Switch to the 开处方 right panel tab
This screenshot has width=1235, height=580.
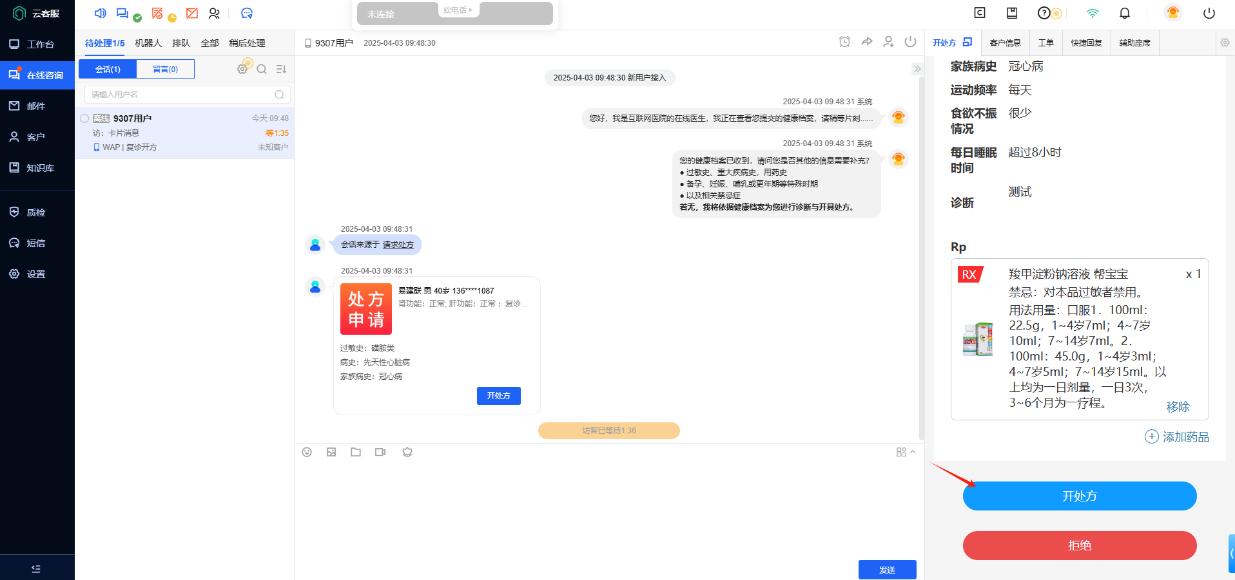pos(952,42)
